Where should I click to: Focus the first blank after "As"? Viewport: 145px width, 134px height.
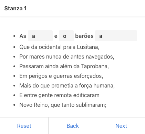point(40,36)
